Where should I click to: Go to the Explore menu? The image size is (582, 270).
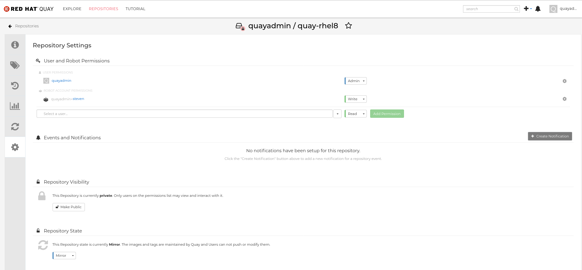(x=72, y=9)
